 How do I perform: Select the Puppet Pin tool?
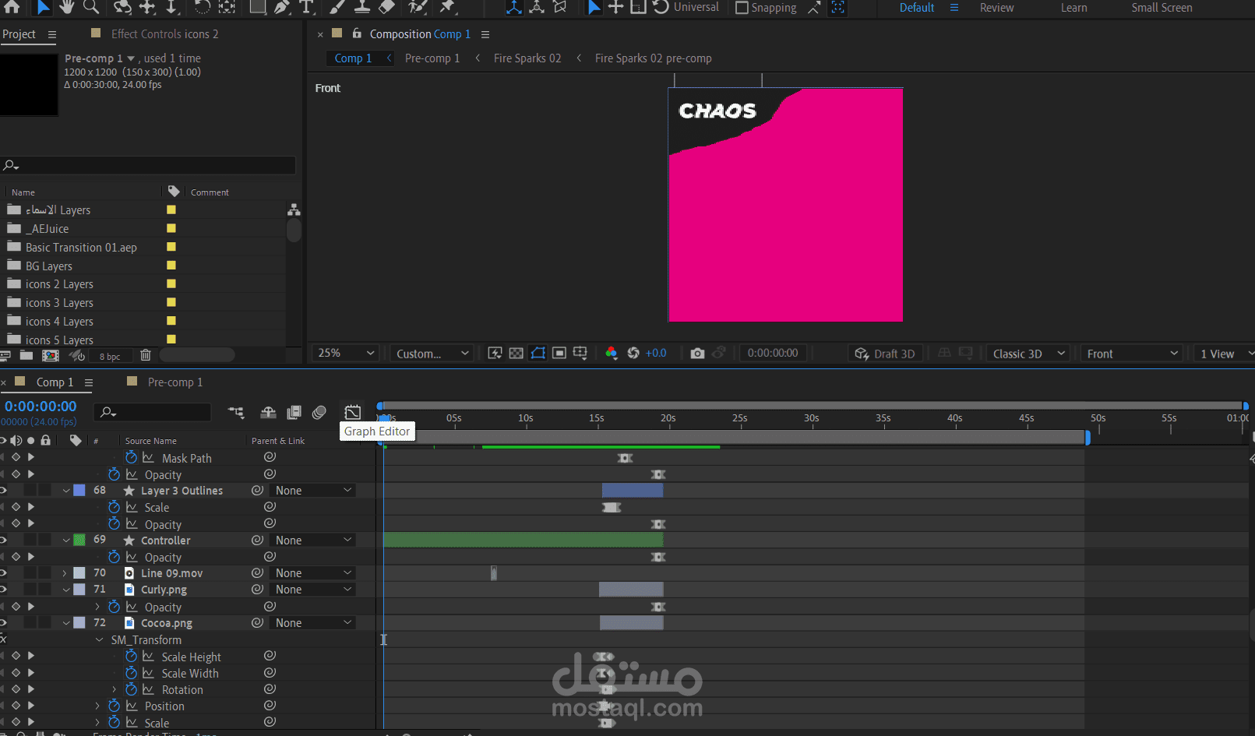[x=447, y=7]
